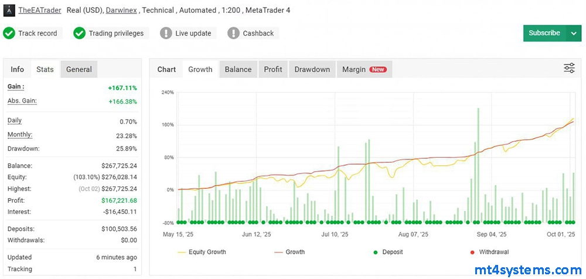
Task: Click the tall deposit bar near Sep 04
Action: [x=479, y=164]
